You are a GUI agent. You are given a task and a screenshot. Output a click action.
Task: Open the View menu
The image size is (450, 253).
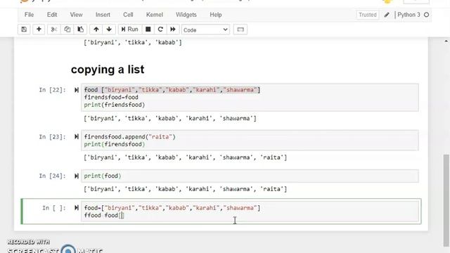click(77, 15)
